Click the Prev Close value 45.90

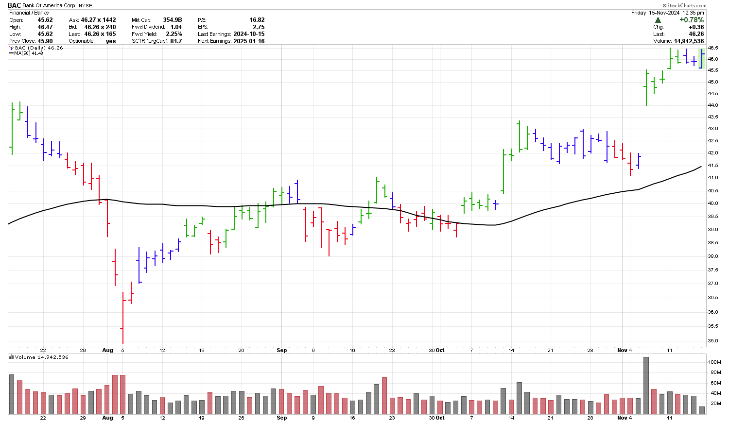pos(45,41)
